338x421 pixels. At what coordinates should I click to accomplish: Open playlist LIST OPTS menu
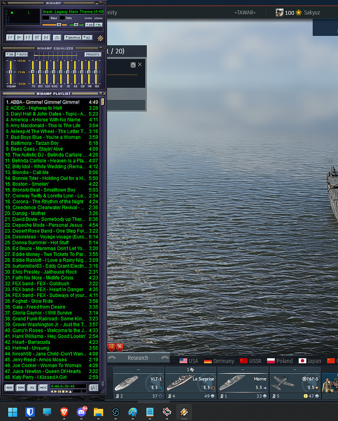[x=94, y=387]
